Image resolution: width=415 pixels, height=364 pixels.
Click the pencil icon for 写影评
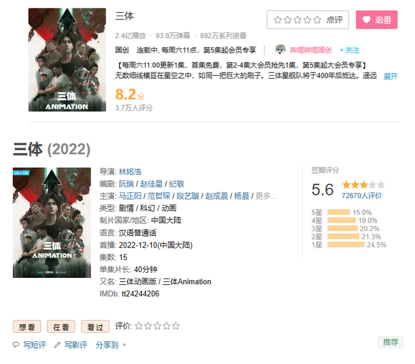click(57, 345)
